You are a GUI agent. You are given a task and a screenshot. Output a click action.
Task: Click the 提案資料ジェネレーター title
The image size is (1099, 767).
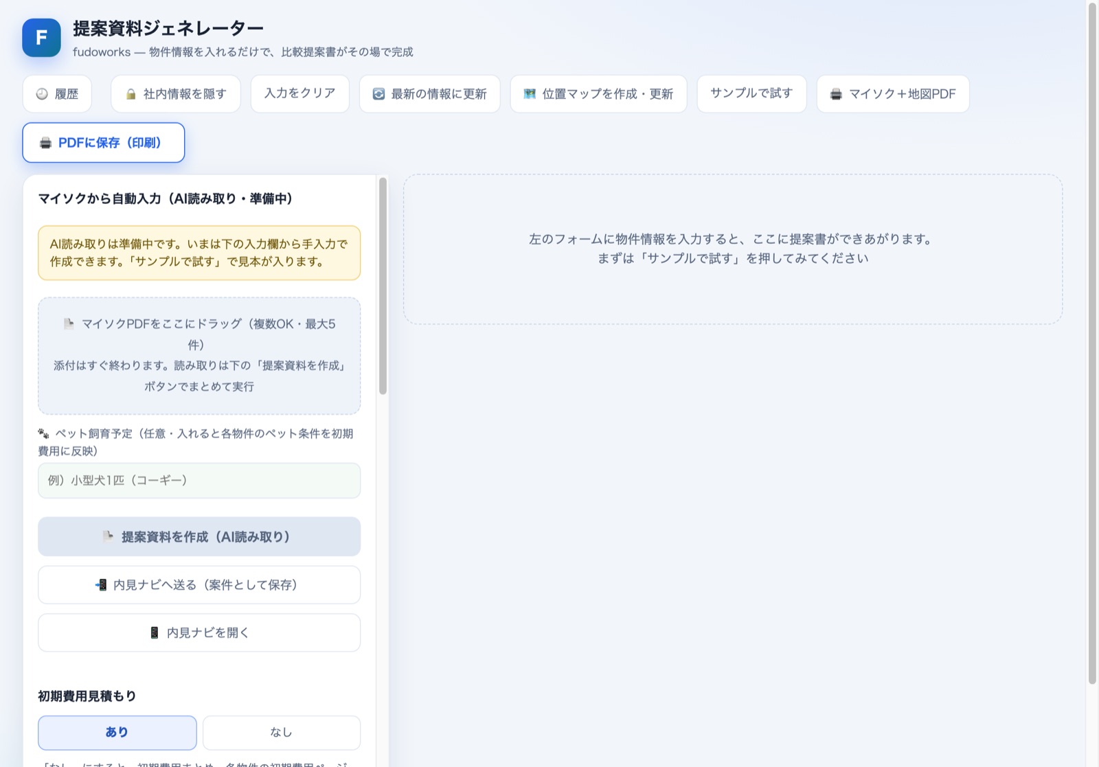pyautogui.click(x=168, y=28)
